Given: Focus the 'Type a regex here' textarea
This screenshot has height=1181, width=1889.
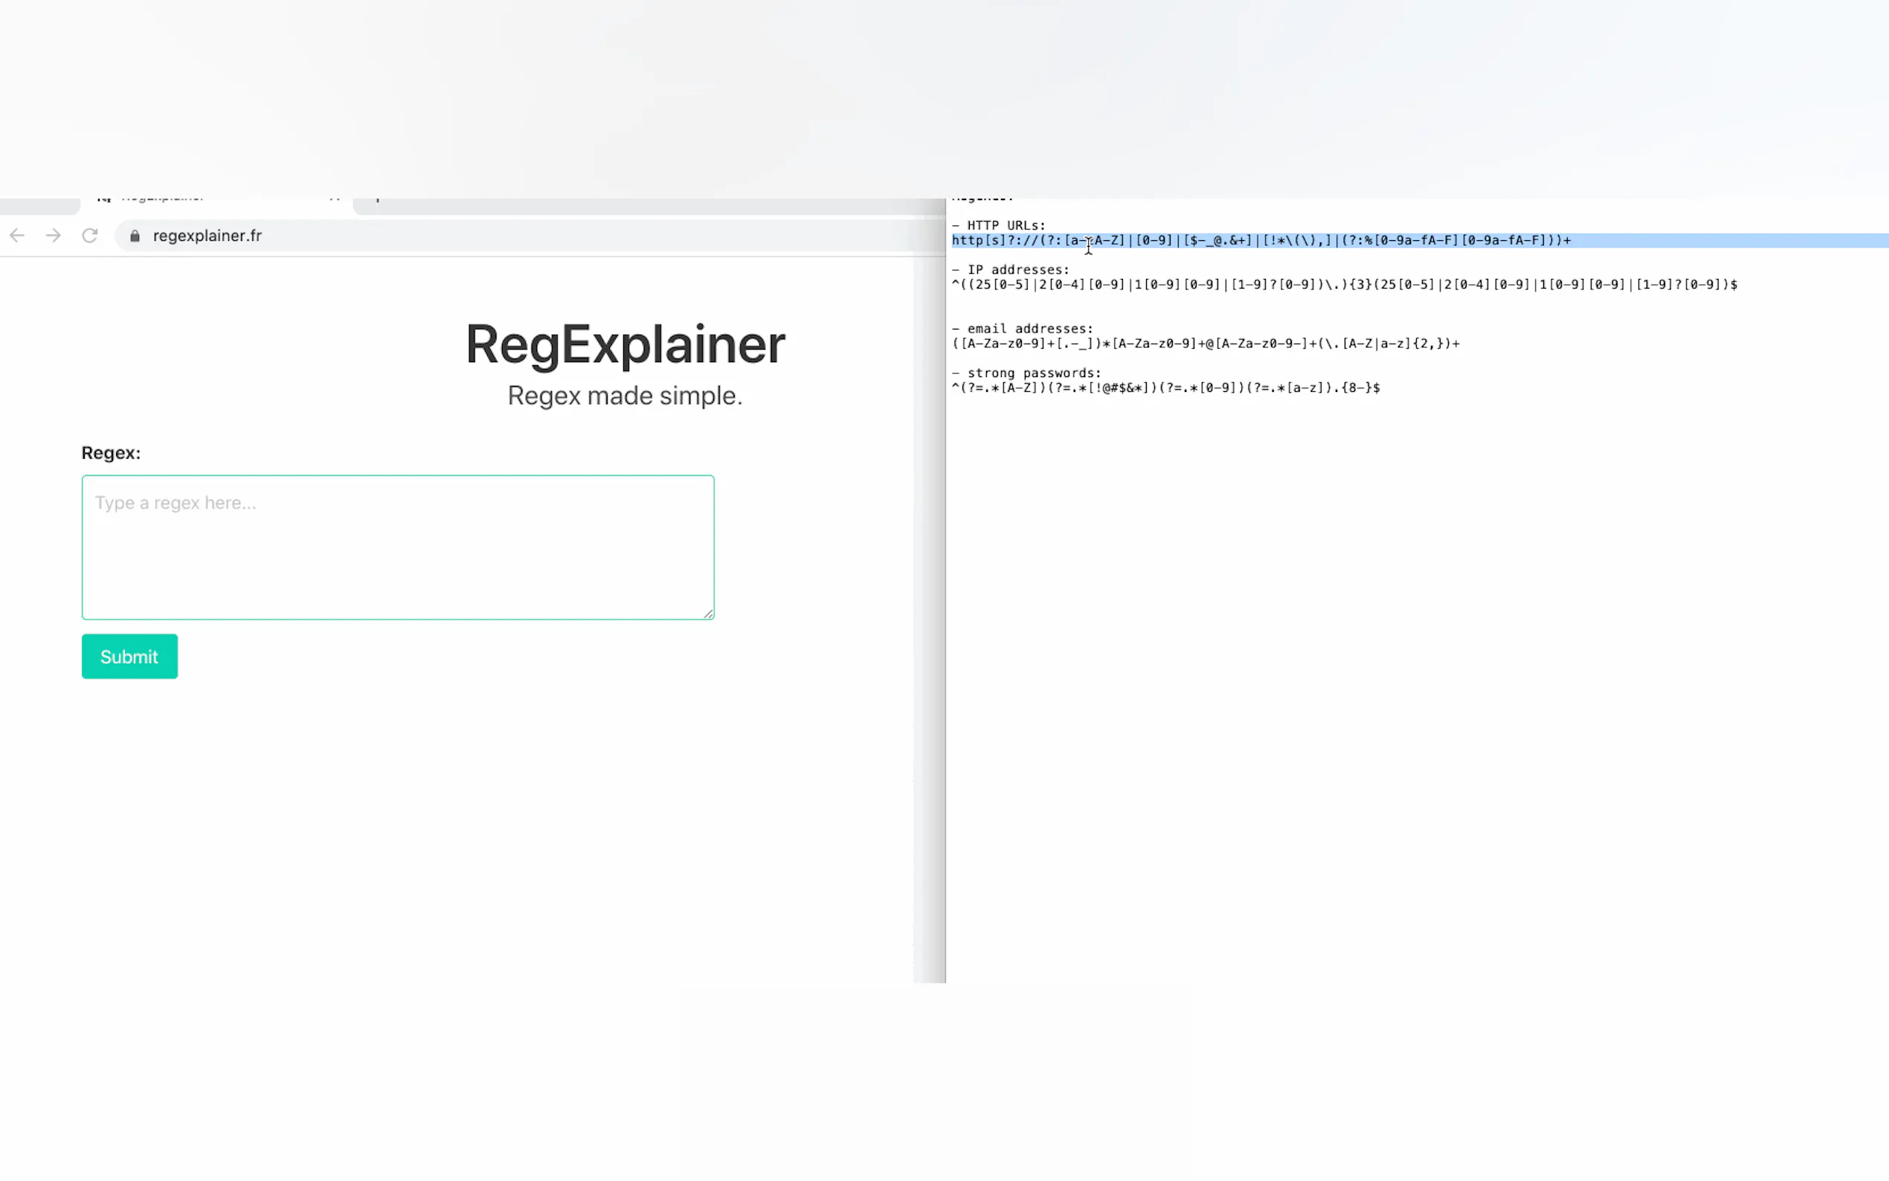Looking at the screenshot, I should pyautogui.click(x=397, y=547).
